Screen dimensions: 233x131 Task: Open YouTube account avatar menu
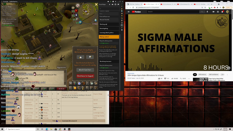228,12
